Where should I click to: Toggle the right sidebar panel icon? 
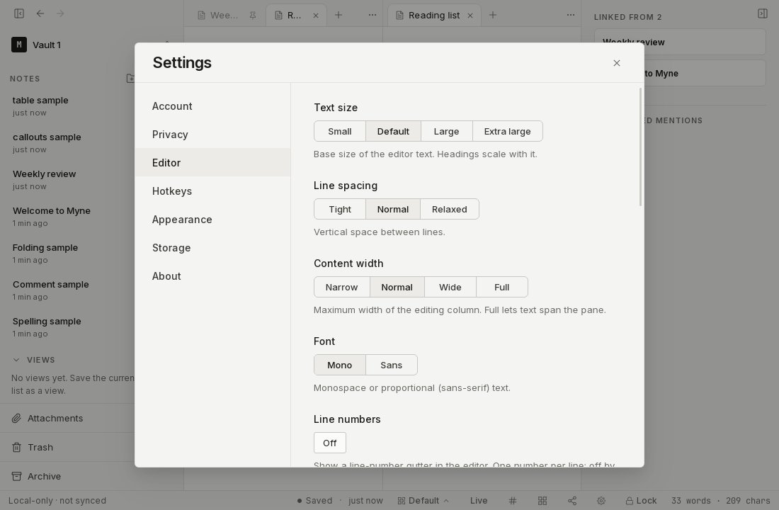pos(763,13)
